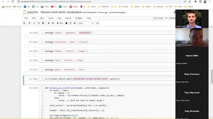
Task: Copy selected cells icon
Action: pyautogui.click(x=39, y=23)
